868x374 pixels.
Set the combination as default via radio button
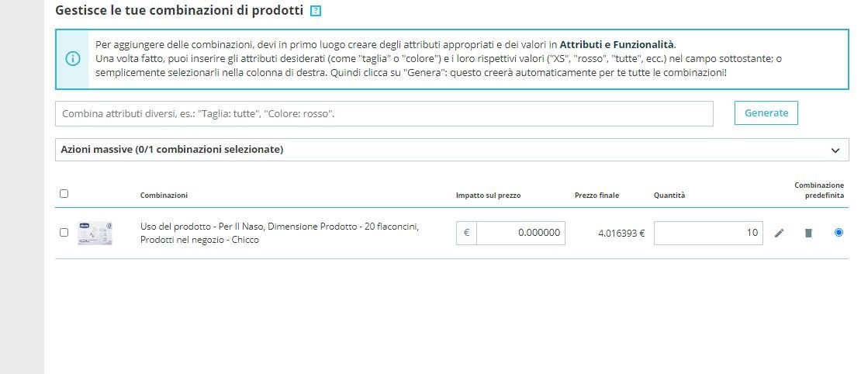pos(839,232)
